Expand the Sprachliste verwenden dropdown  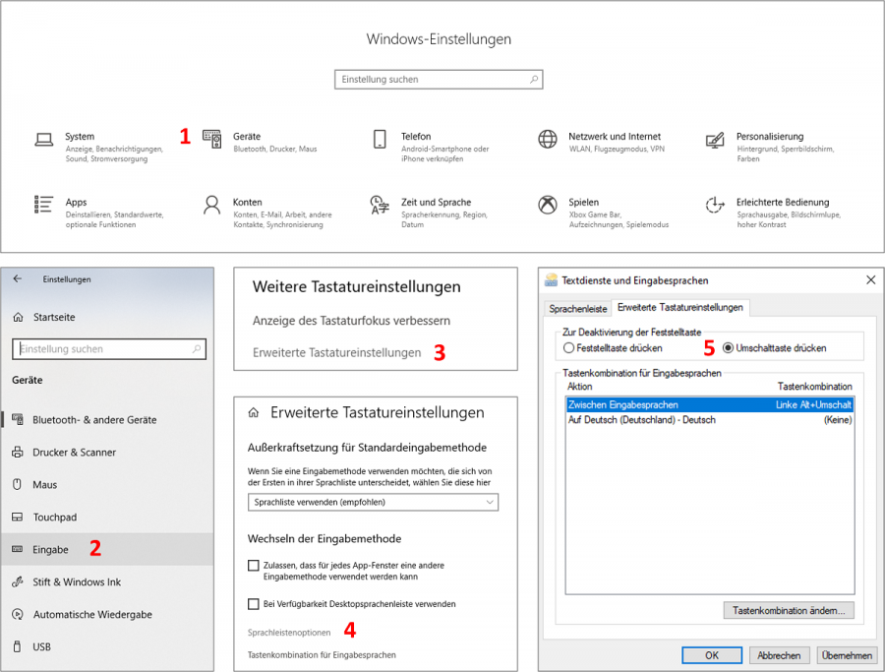pos(373,502)
